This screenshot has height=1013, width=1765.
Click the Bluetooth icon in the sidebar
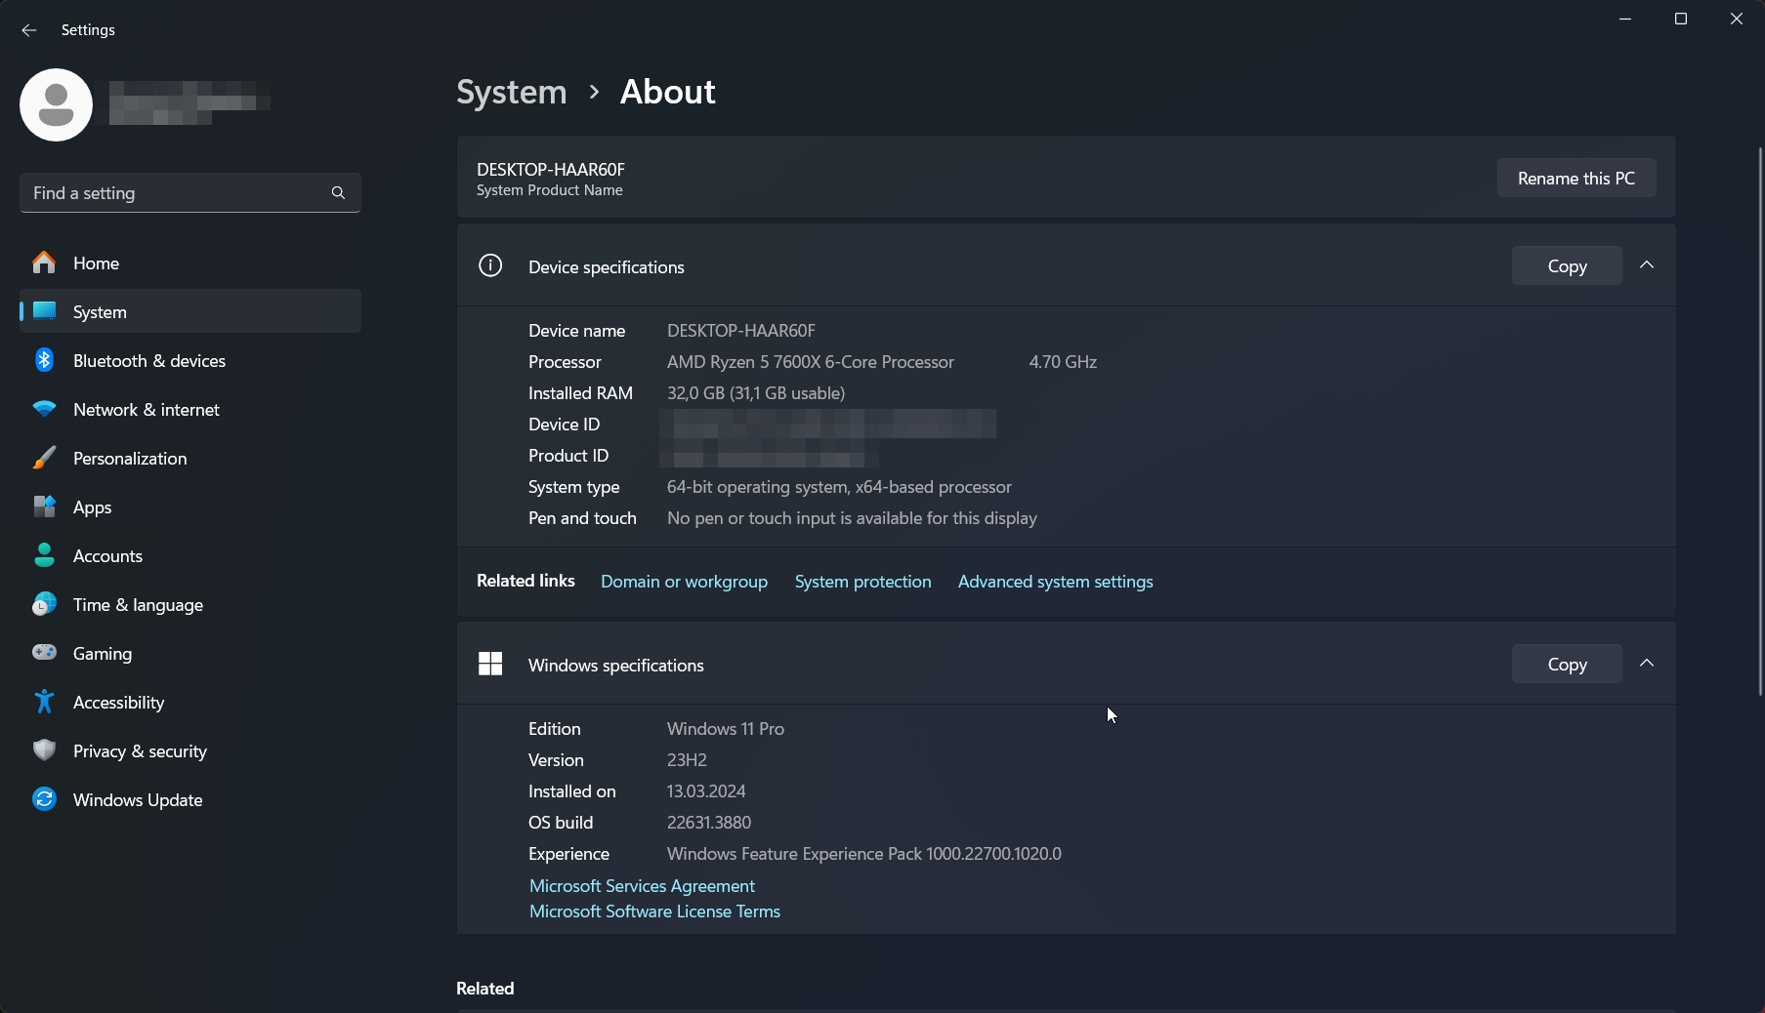click(44, 360)
